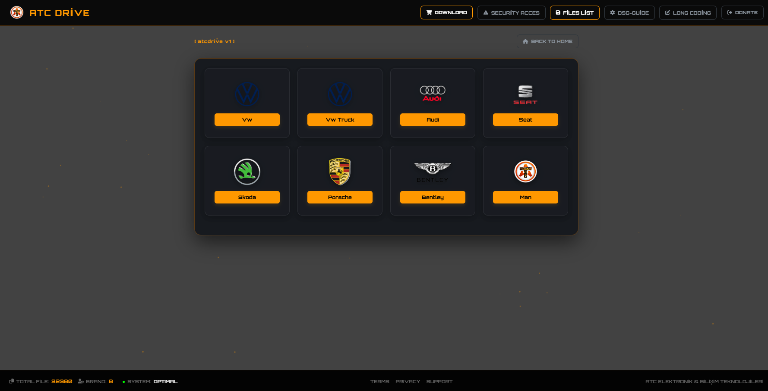Open the Privacy footer link
This screenshot has height=391, width=768.
coord(408,382)
